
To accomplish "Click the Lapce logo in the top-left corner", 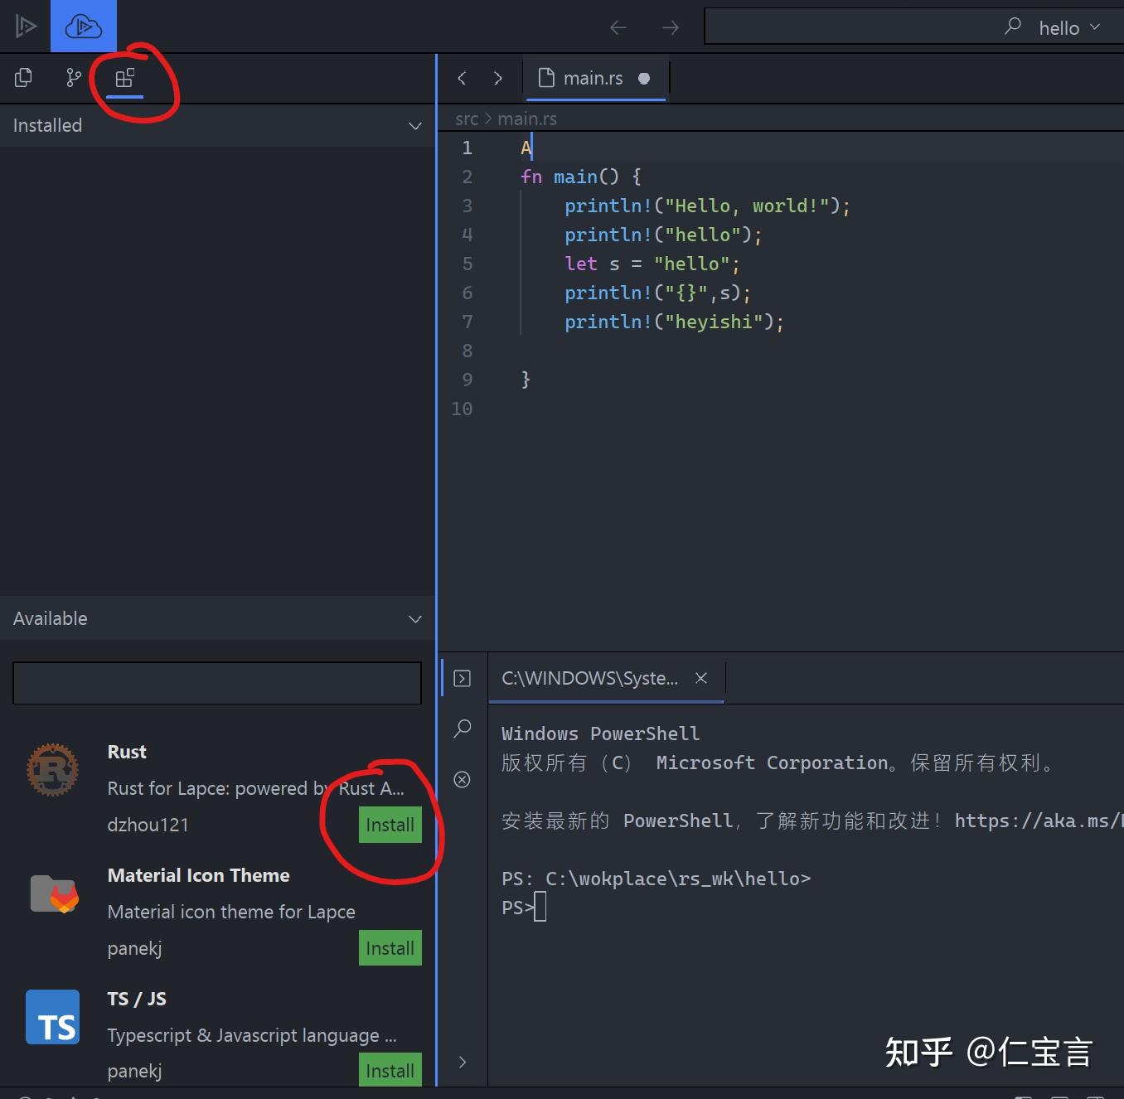I will pos(25,25).
